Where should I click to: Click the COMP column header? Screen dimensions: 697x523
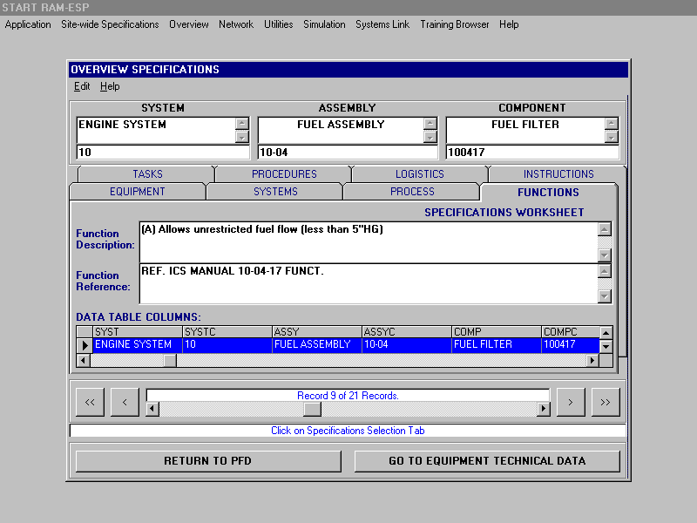(x=497, y=332)
